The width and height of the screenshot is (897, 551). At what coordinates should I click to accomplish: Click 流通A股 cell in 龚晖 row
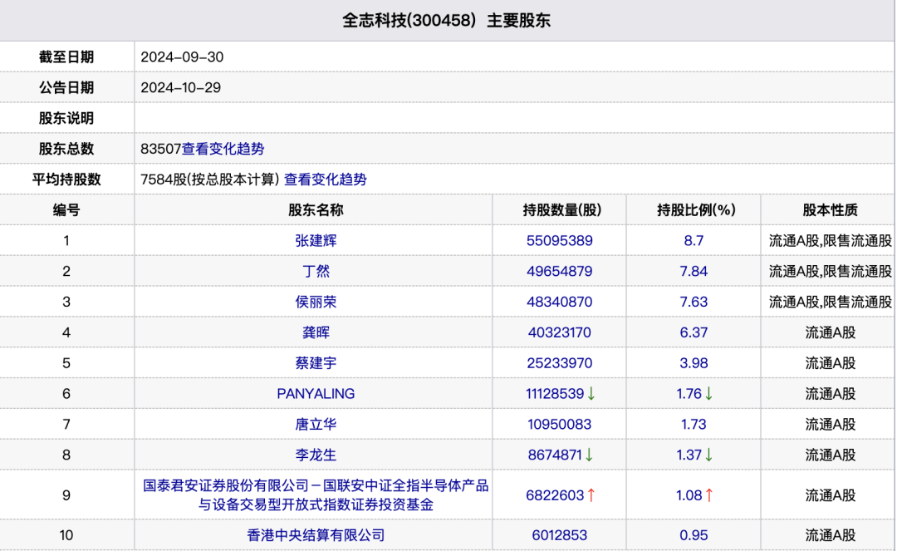pyautogui.click(x=830, y=332)
